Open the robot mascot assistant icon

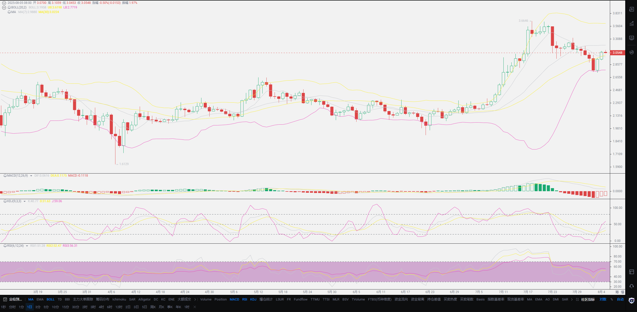click(632, 301)
